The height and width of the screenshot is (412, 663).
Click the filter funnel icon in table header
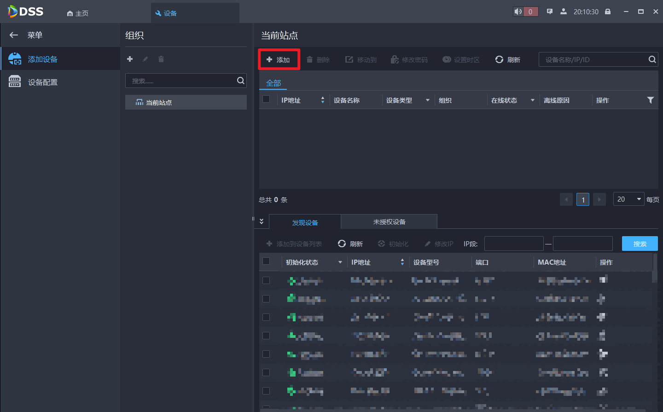click(650, 100)
